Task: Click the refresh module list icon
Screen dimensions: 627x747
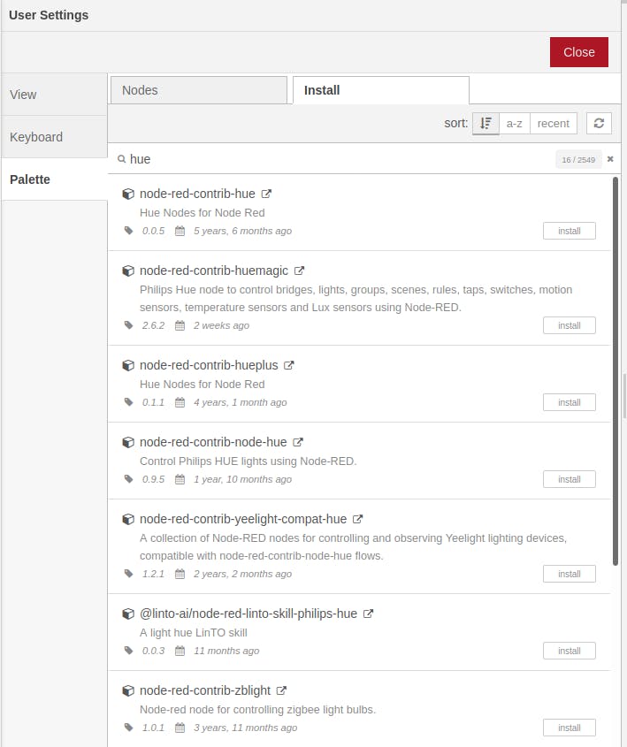Action: click(599, 124)
